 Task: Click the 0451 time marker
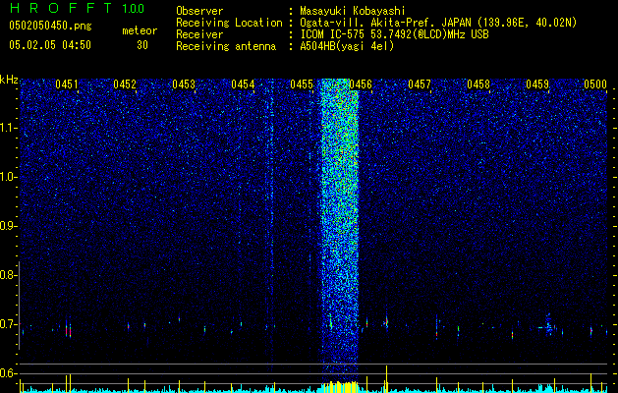tap(66, 84)
